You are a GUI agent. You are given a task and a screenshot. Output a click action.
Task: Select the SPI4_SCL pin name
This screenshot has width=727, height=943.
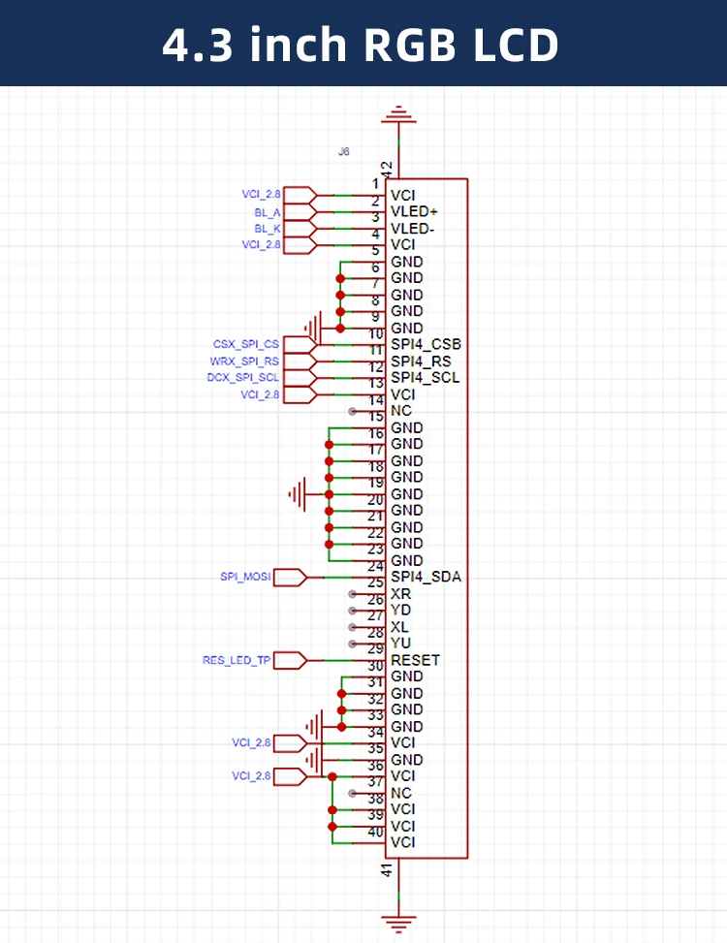click(x=426, y=378)
